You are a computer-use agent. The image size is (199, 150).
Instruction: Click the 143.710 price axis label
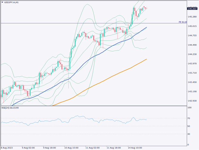[192, 73]
